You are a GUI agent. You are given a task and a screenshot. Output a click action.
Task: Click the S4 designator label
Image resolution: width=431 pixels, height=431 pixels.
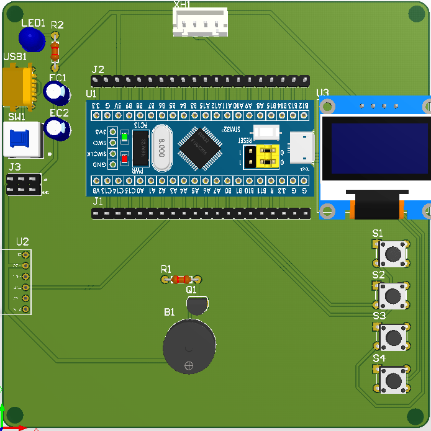pos(379,358)
